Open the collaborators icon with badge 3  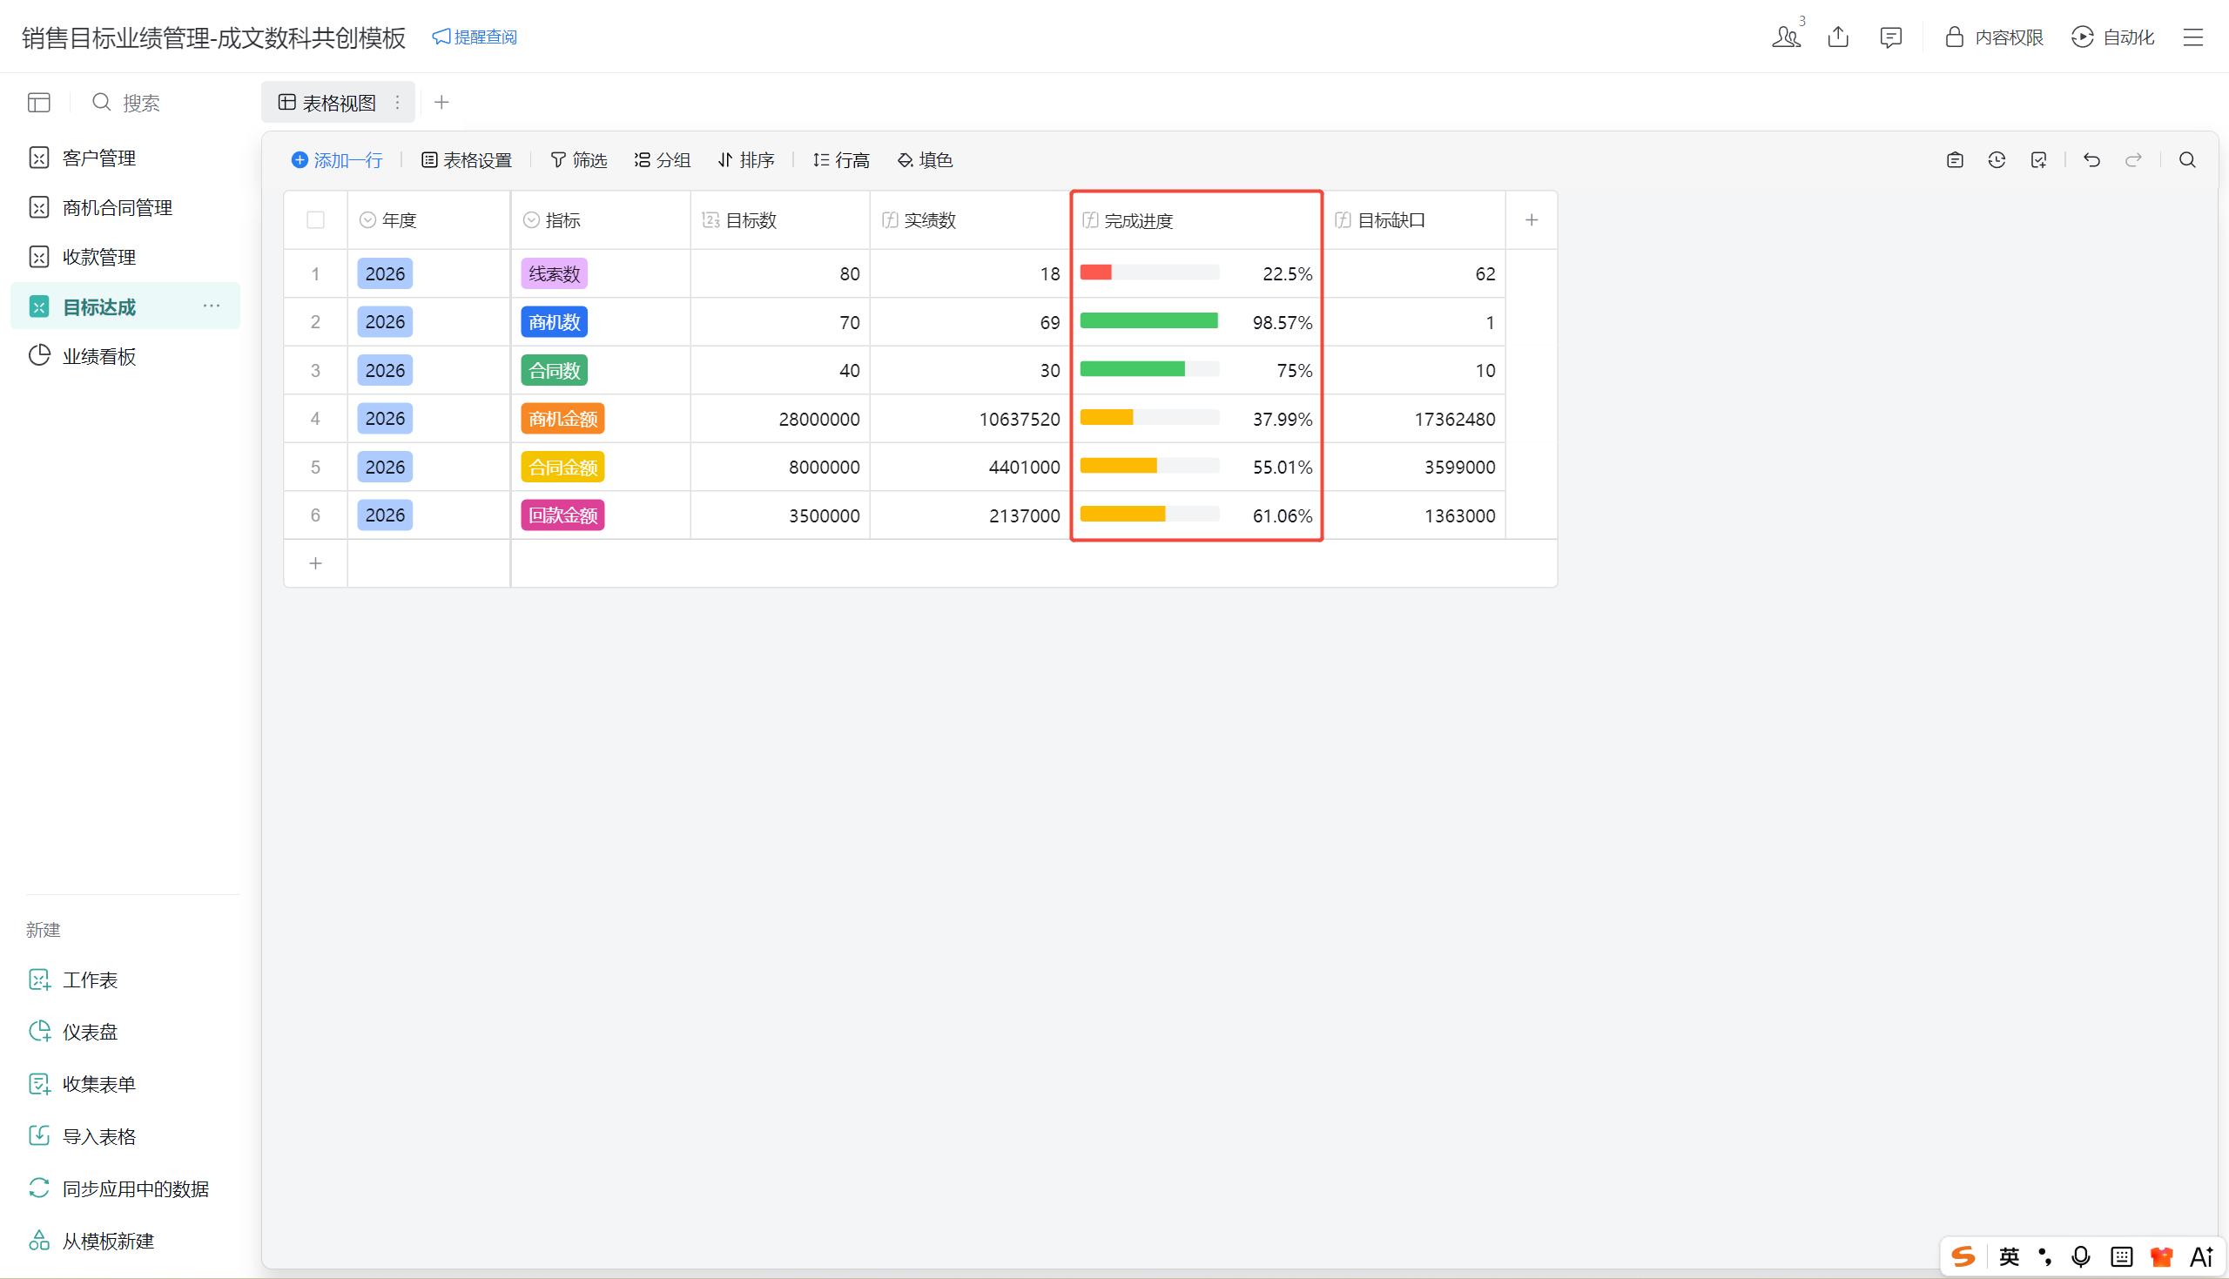point(1786,37)
